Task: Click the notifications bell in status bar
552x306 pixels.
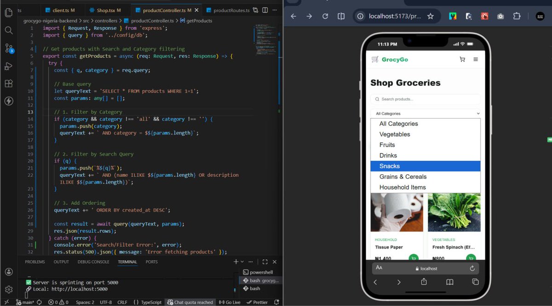Action: (276, 302)
